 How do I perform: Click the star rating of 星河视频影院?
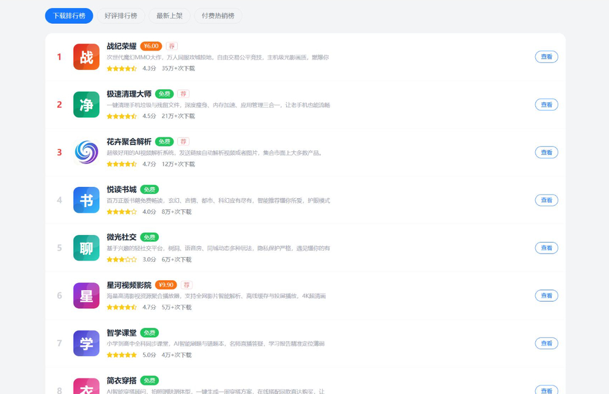[x=122, y=307]
